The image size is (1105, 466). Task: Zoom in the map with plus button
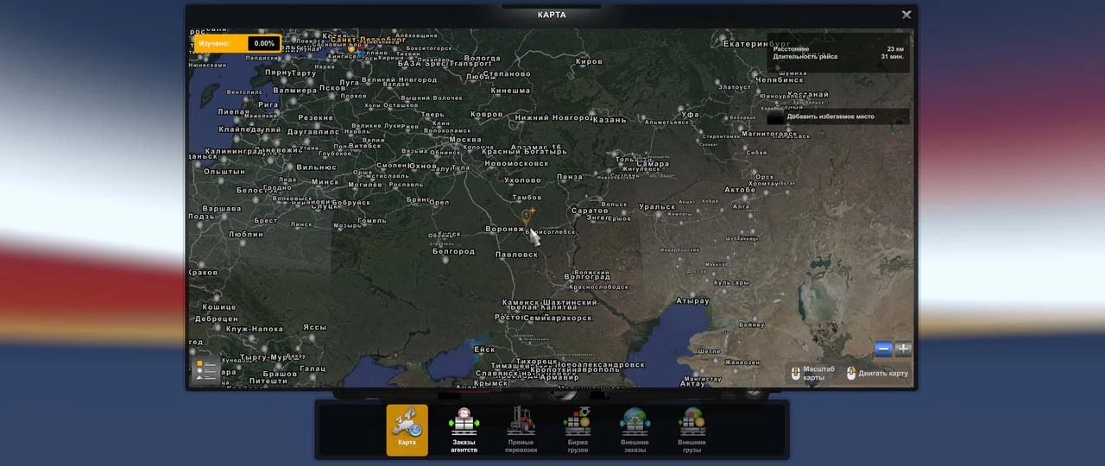[x=903, y=349]
